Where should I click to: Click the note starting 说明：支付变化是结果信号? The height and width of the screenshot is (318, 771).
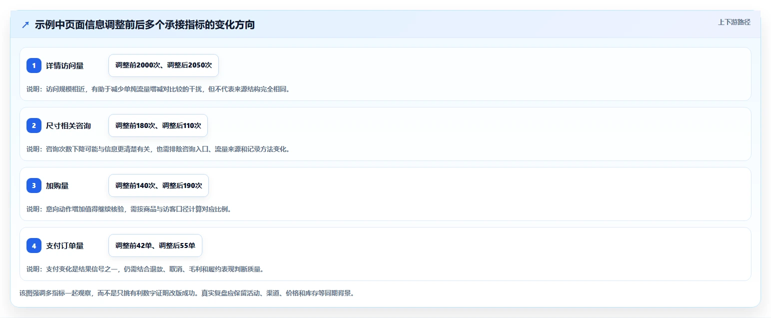(145, 269)
